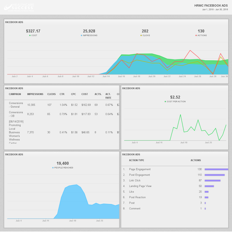232x232 pixels.
Task: Select the Page Engagement action row
Action: (175, 169)
